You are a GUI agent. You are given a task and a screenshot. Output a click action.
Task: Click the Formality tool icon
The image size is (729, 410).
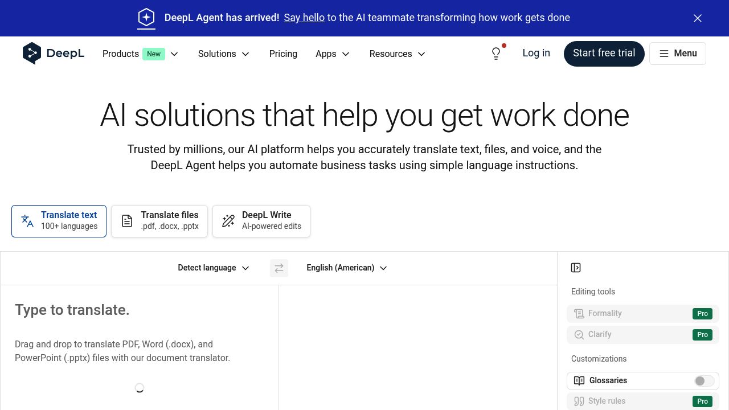(x=579, y=314)
